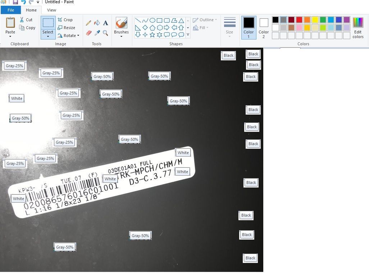
Task: Select the Pencil tool
Action: (88, 23)
